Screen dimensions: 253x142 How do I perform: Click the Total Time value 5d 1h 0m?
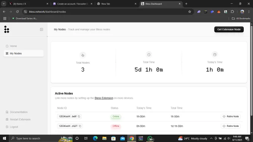coord(149,70)
